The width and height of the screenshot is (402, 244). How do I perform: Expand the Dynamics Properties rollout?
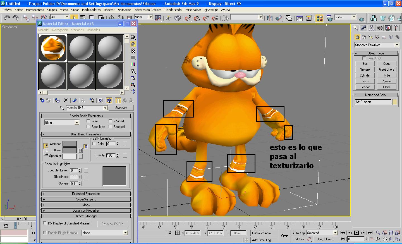(86, 210)
